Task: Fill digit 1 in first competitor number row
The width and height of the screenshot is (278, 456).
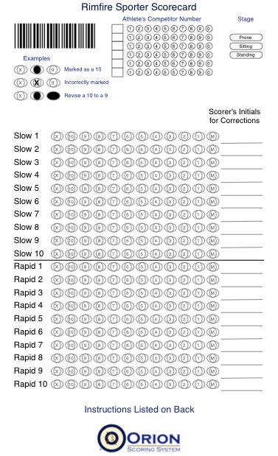Action: tap(131, 29)
